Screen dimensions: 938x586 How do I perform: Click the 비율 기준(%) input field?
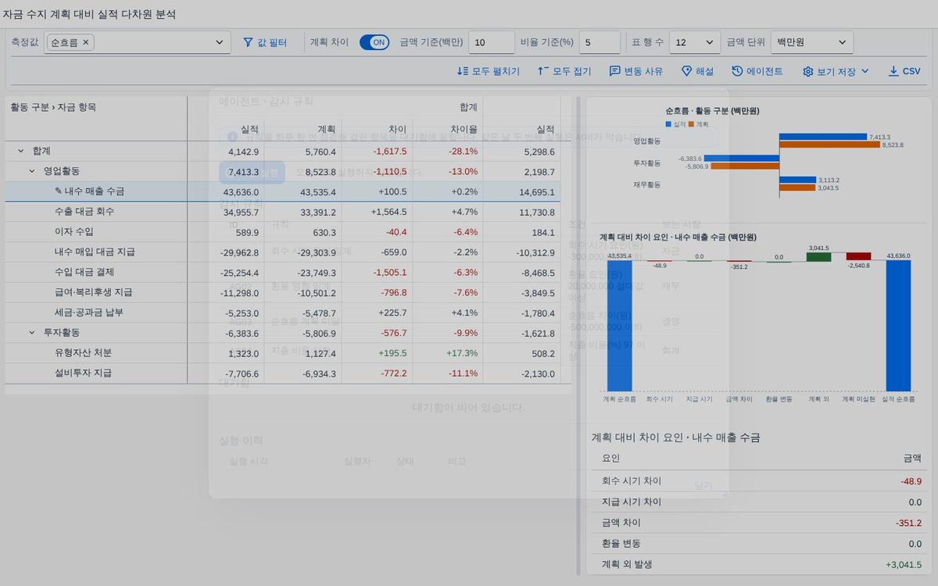pyautogui.click(x=600, y=42)
